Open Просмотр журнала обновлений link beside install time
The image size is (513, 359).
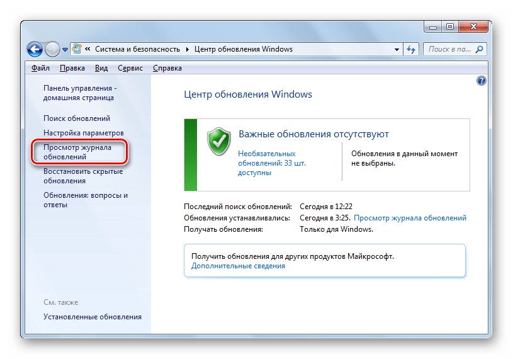pyautogui.click(x=410, y=218)
